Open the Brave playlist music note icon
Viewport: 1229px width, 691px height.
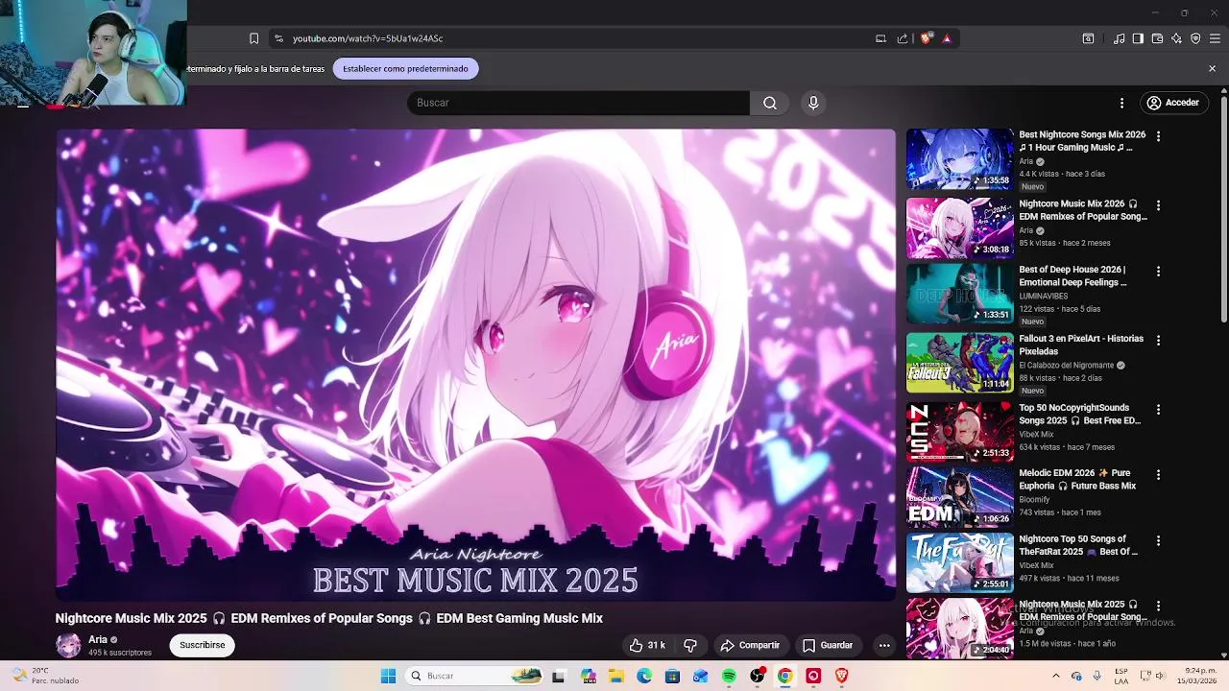(1119, 38)
